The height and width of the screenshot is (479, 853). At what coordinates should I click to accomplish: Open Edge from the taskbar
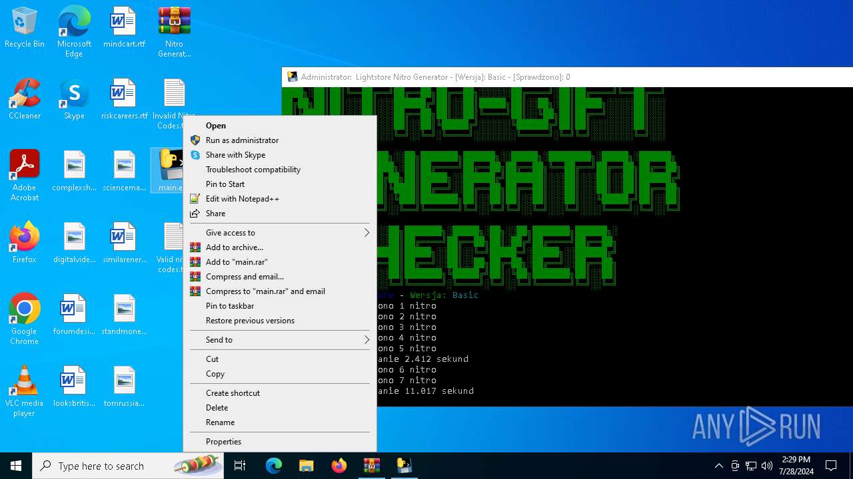tap(274, 466)
